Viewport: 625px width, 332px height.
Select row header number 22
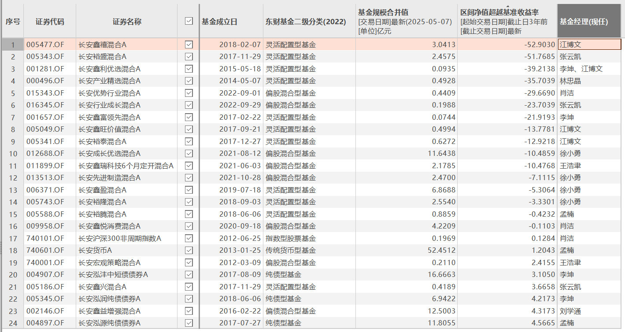(x=13, y=299)
